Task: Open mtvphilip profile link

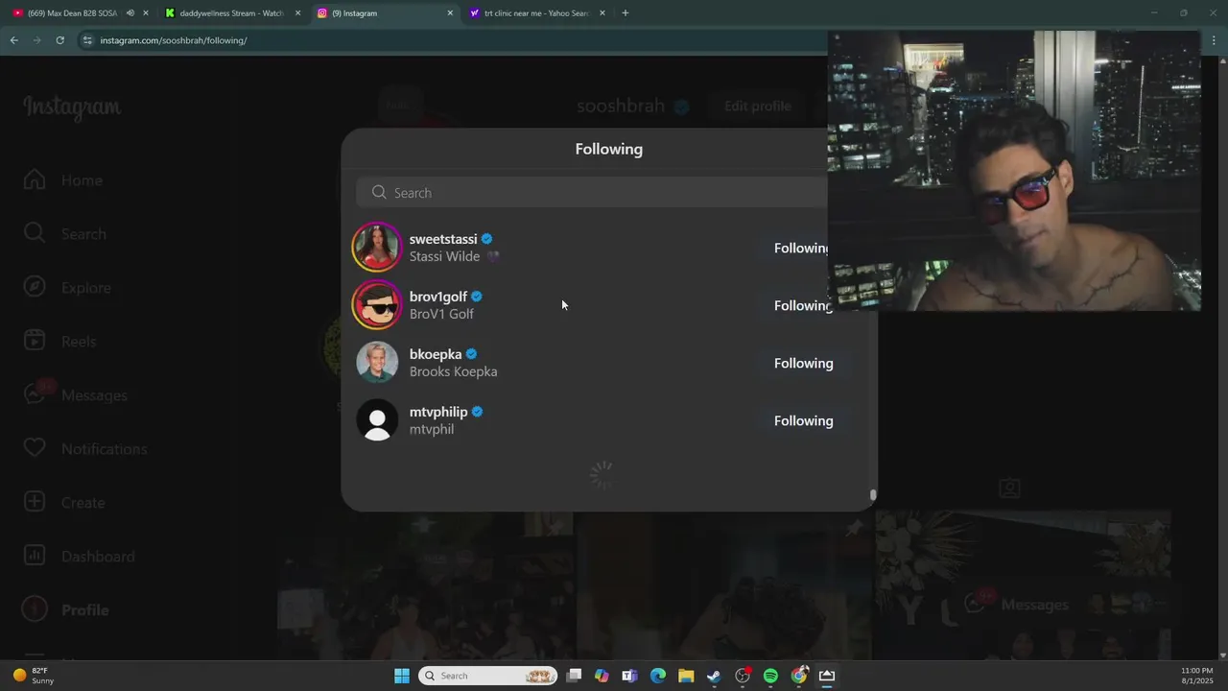Action: pos(438,412)
